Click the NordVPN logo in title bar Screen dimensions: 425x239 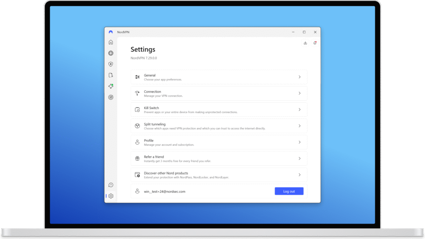[x=111, y=32]
